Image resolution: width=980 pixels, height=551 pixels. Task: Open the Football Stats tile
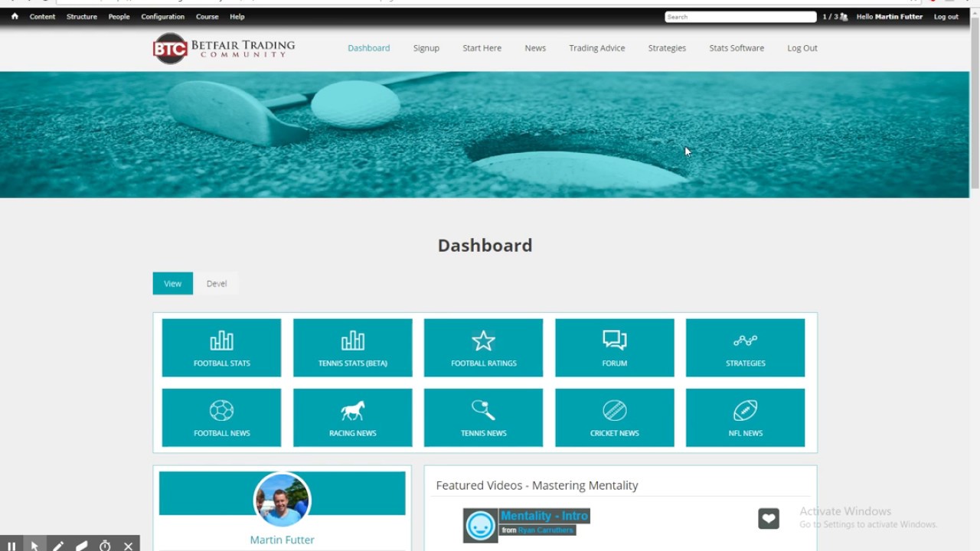[x=221, y=348]
